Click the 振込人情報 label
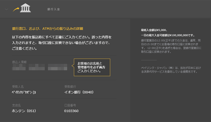The width and height of the screenshot is (211, 122). (x=20, y=62)
